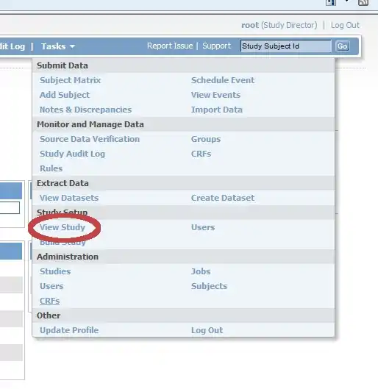The height and width of the screenshot is (389, 378).
Task: Open Jobs under Administration
Action: click(201, 271)
